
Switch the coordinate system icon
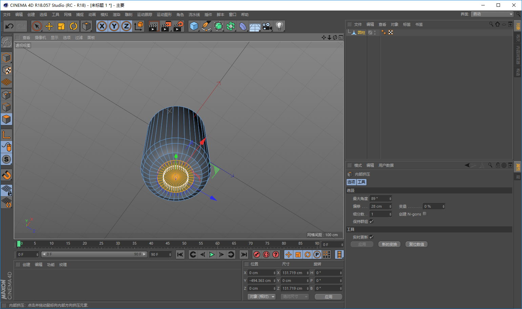[x=139, y=26]
